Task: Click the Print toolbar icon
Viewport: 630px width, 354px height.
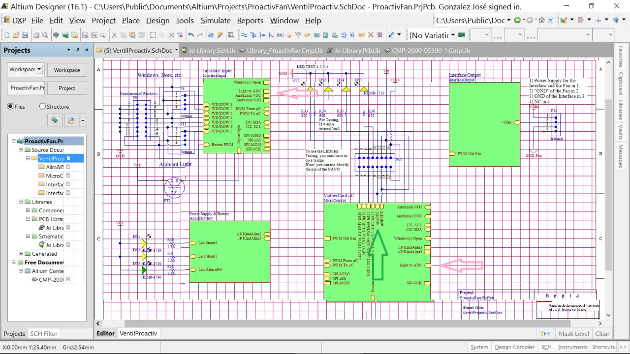Action: pos(37,35)
